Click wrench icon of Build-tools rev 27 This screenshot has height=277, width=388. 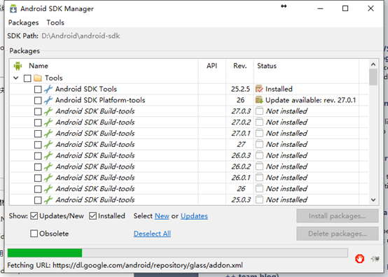(48, 144)
